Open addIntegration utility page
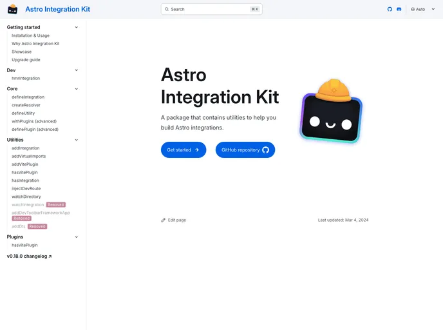The image size is (443, 330). click(25, 148)
